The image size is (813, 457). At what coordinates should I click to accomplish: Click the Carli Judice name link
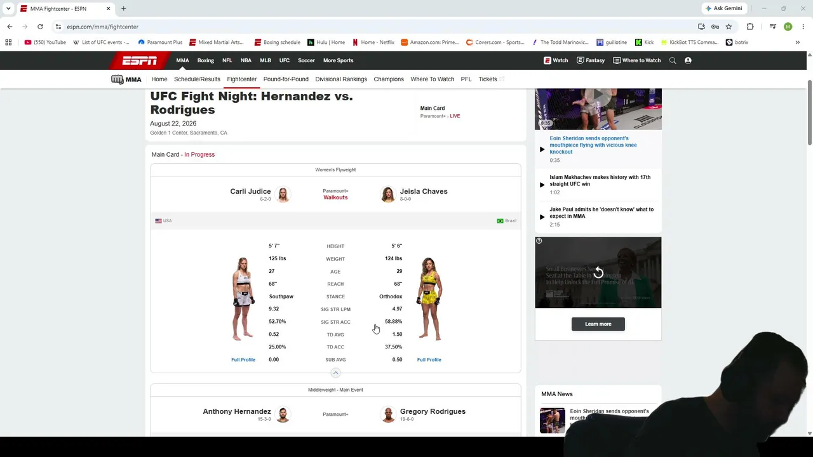[x=250, y=191]
